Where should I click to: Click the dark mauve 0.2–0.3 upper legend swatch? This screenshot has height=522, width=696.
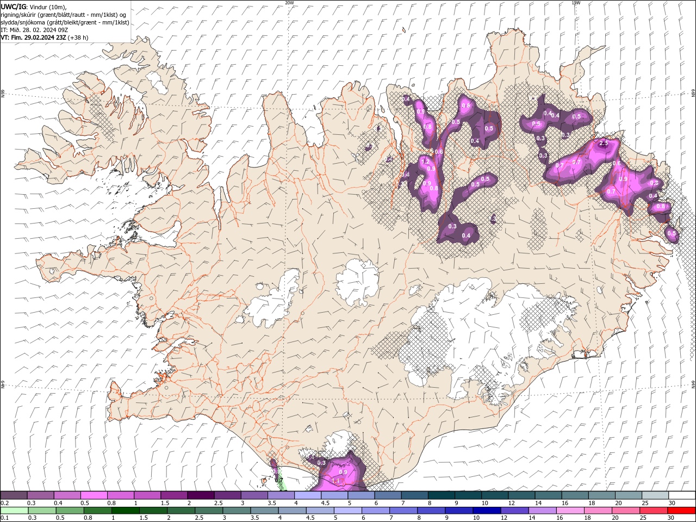(x=14, y=495)
